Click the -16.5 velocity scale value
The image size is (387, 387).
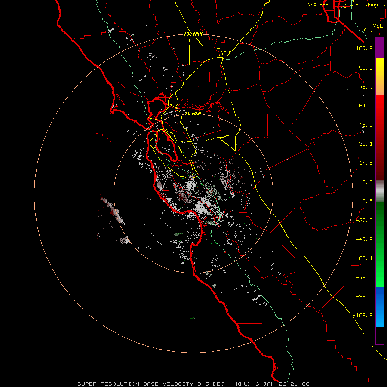click(x=364, y=201)
